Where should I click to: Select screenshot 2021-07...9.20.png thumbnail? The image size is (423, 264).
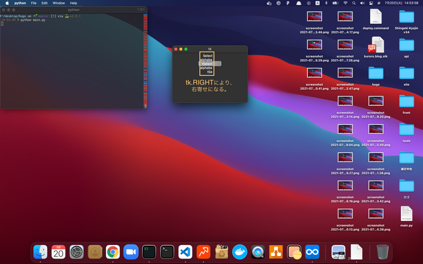point(376,101)
